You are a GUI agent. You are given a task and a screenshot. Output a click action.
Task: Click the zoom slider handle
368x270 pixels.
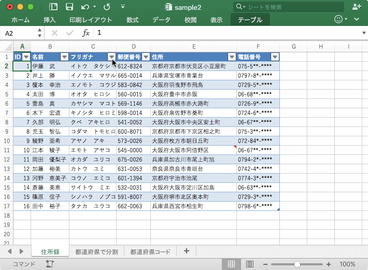297,264
